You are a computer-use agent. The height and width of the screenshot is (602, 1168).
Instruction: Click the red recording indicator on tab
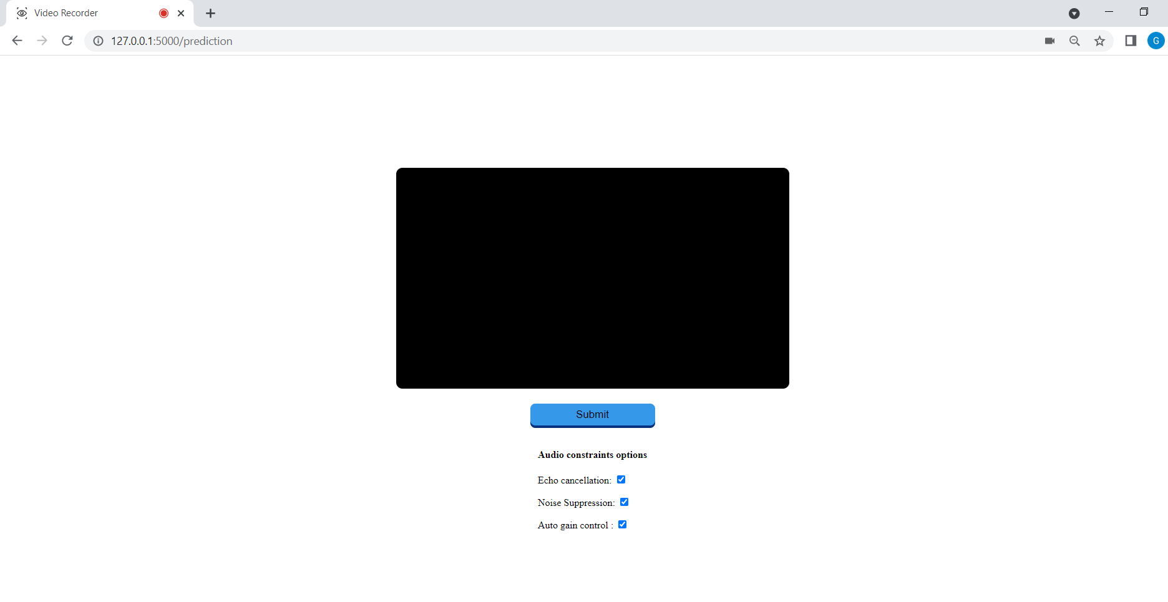pyautogui.click(x=164, y=13)
